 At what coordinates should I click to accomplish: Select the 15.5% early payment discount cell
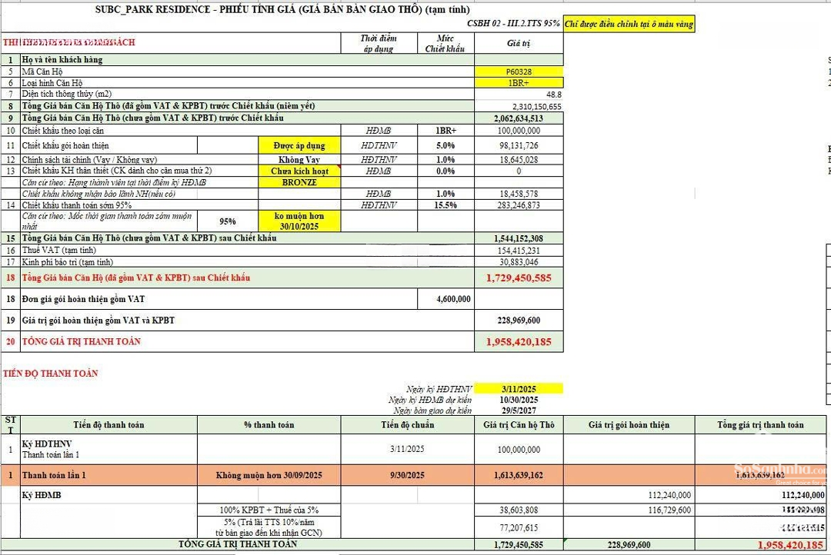click(446, 205)
